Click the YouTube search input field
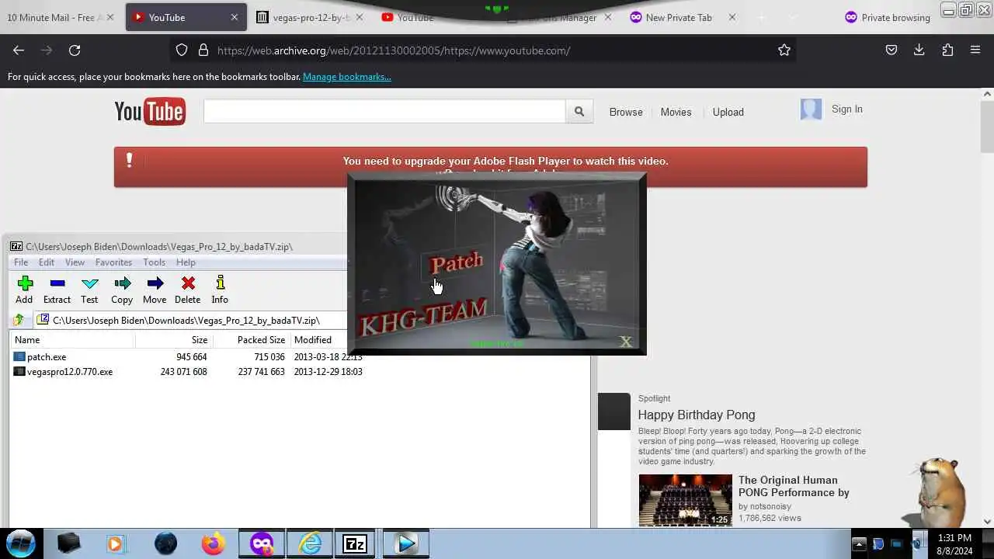The height and width of the screenshot is (559, 994). click(384, 112)
